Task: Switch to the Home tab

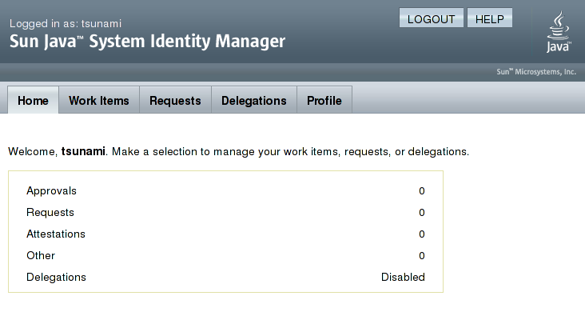Action: 33,100
